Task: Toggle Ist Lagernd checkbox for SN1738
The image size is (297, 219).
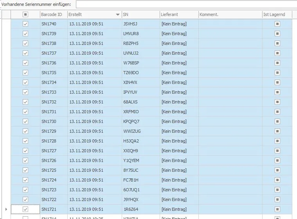Action: point(277,43)
